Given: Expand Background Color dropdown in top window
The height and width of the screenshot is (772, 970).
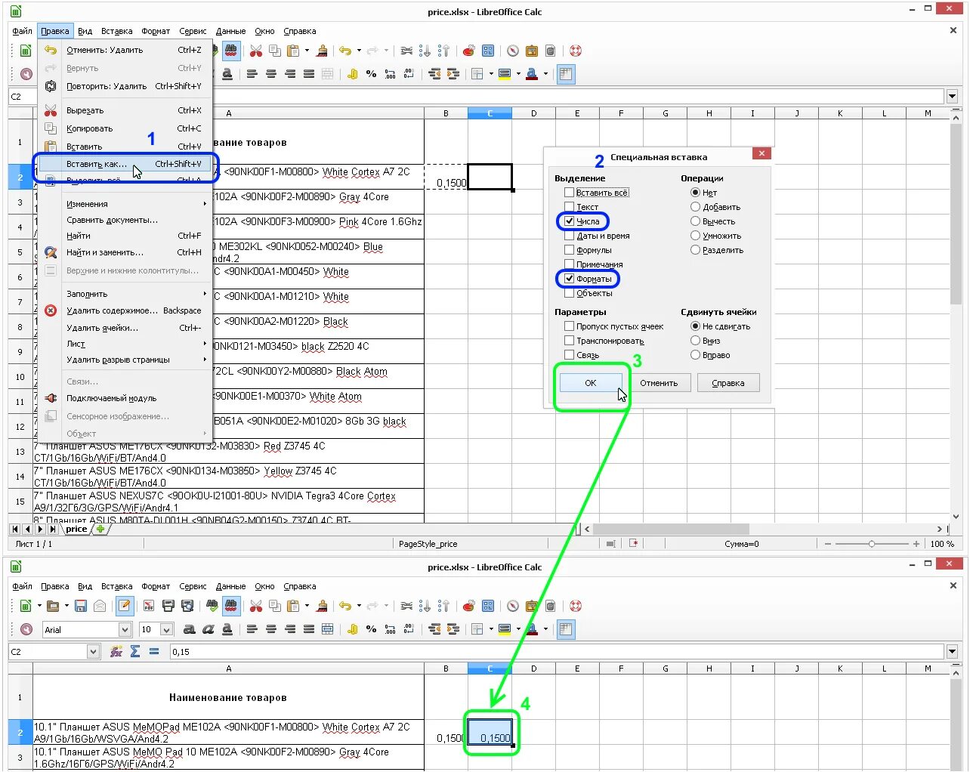Looking at the screenshot, I should pos(518,74).
